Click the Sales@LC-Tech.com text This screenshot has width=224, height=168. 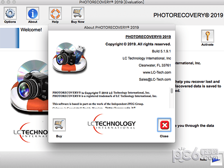pos(155,79)
